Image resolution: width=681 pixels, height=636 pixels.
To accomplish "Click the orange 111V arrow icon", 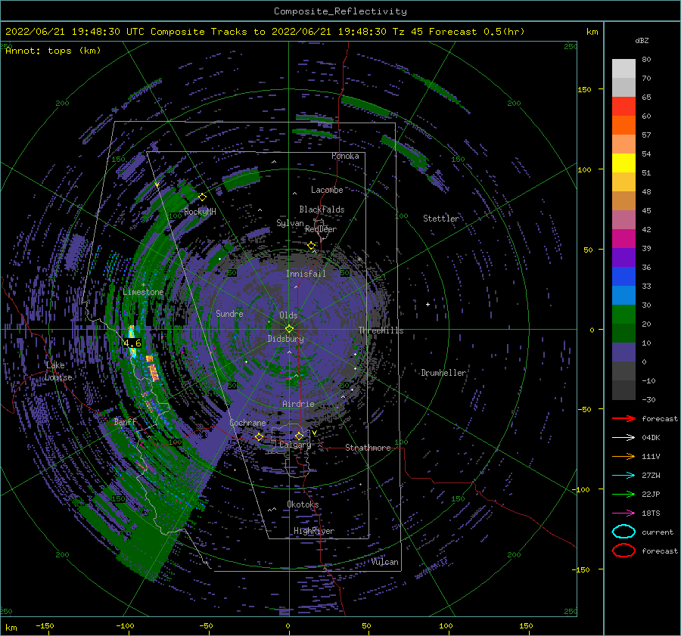I will coord(623,456).
